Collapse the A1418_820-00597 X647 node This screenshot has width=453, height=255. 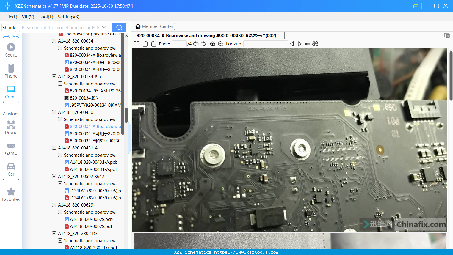pyautogui.click(x=54, y=177)
